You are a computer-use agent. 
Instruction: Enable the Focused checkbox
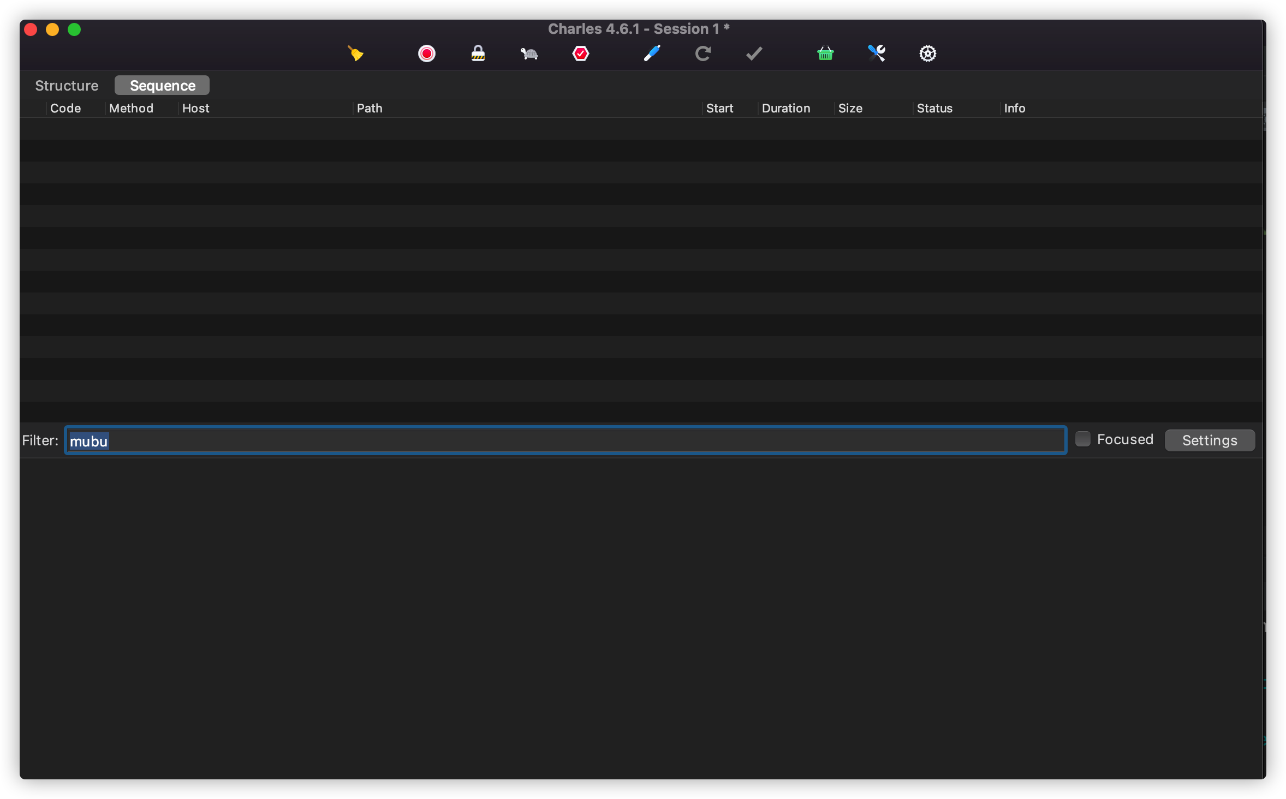point(1082,439)
